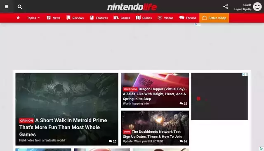Viewport: 264px width, 151px height.
Task: Open the Games section
Action: pos(122,18)
